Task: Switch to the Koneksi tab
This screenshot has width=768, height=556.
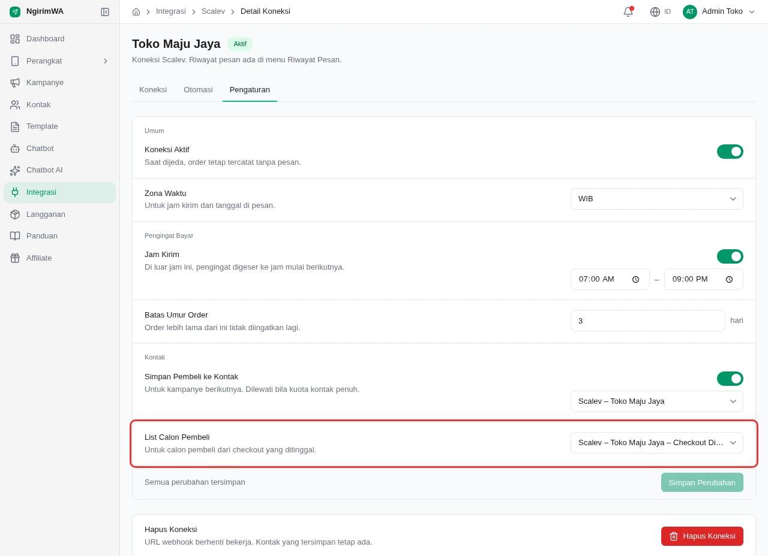Action: coord(153,90)
